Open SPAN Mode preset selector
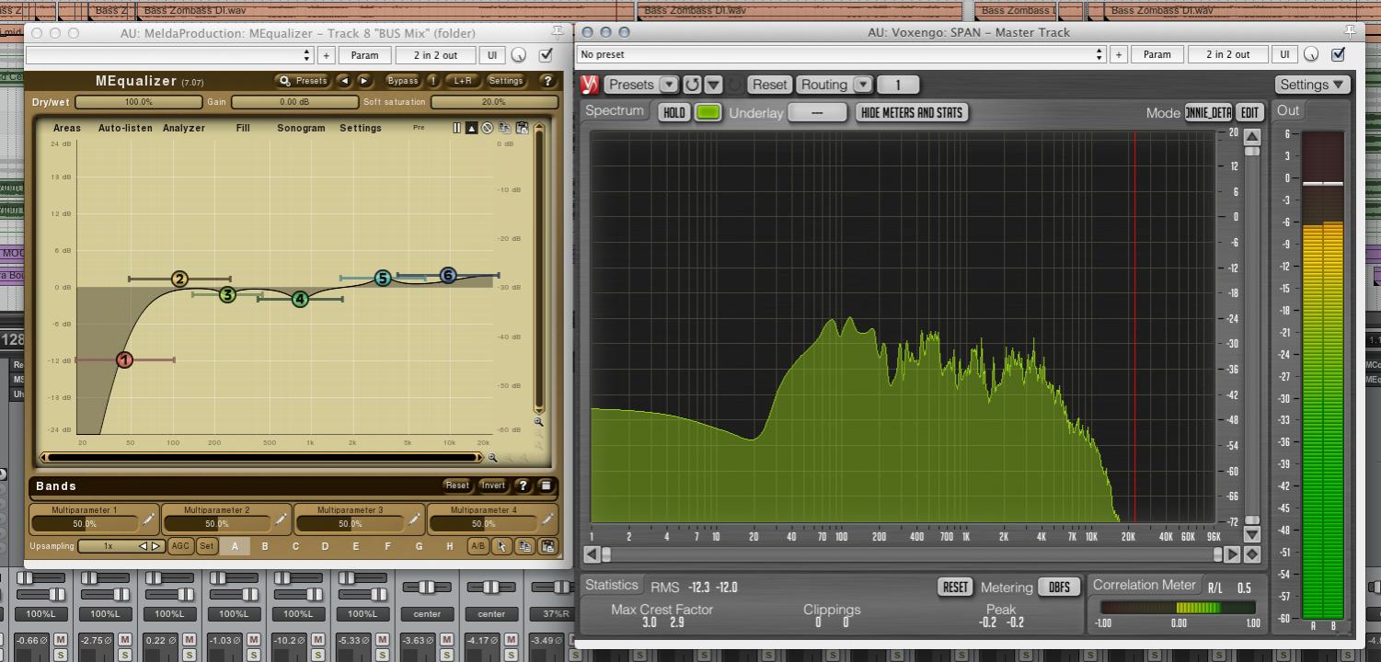1381x662 pixels. (1208, 112)
